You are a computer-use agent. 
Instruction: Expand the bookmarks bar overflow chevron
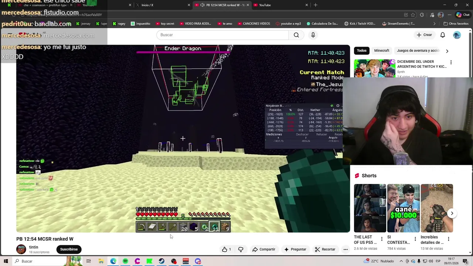(435, 24)
